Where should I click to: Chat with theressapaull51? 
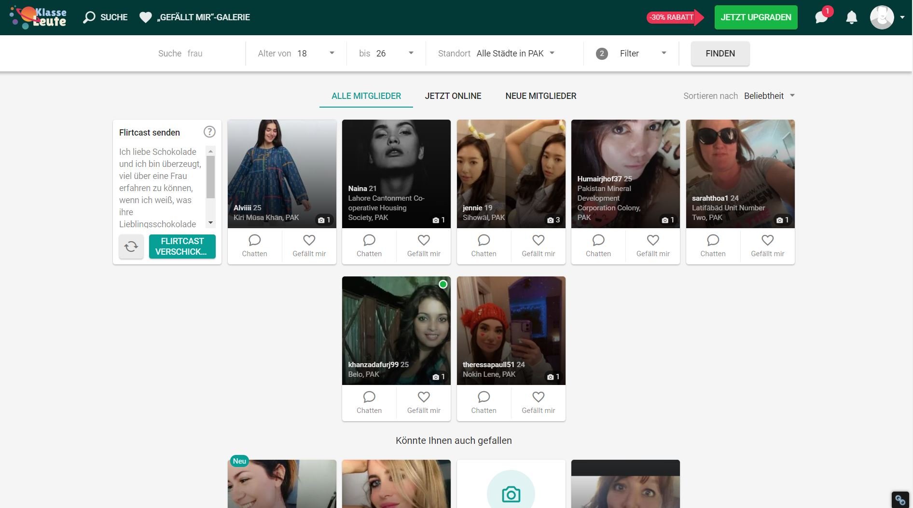[x=484, y=403]
